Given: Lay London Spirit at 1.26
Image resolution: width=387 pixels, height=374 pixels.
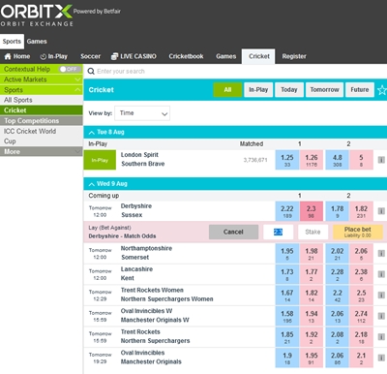Looking at the screenshot, I should click(312, 160).
